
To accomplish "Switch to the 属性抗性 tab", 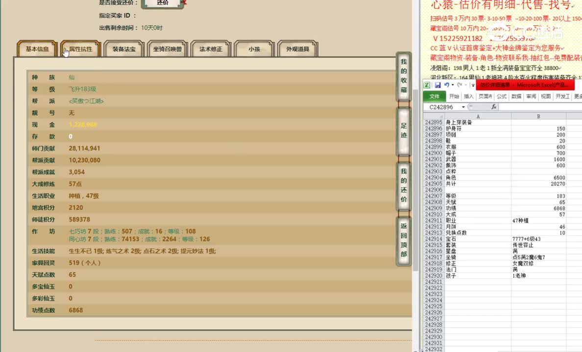I will pos(80,49).
